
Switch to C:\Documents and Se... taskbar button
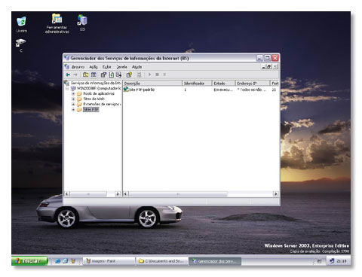(162, 261)
